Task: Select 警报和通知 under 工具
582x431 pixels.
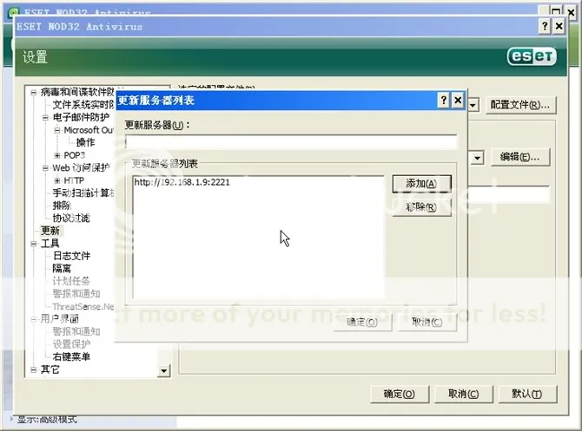Action: [76, 293]
